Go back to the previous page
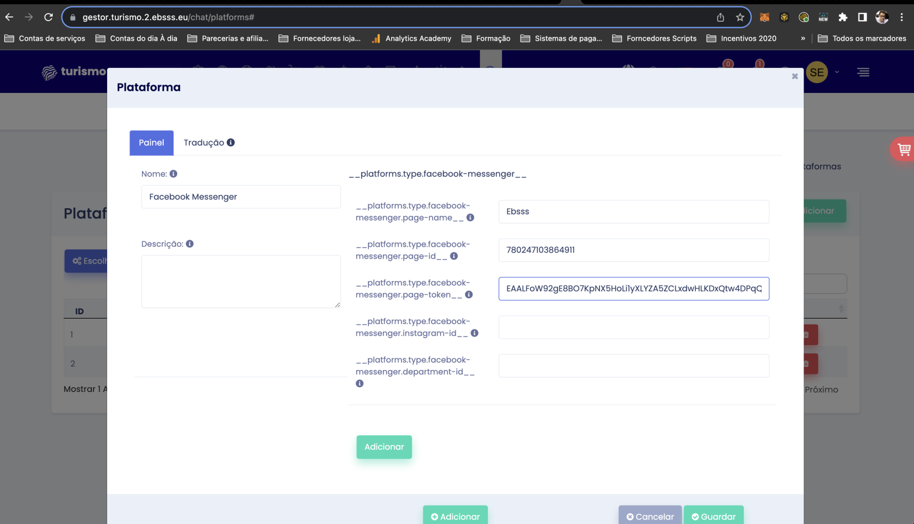The width and height of the screenshot is (914, 524). [x=9, y=17]
